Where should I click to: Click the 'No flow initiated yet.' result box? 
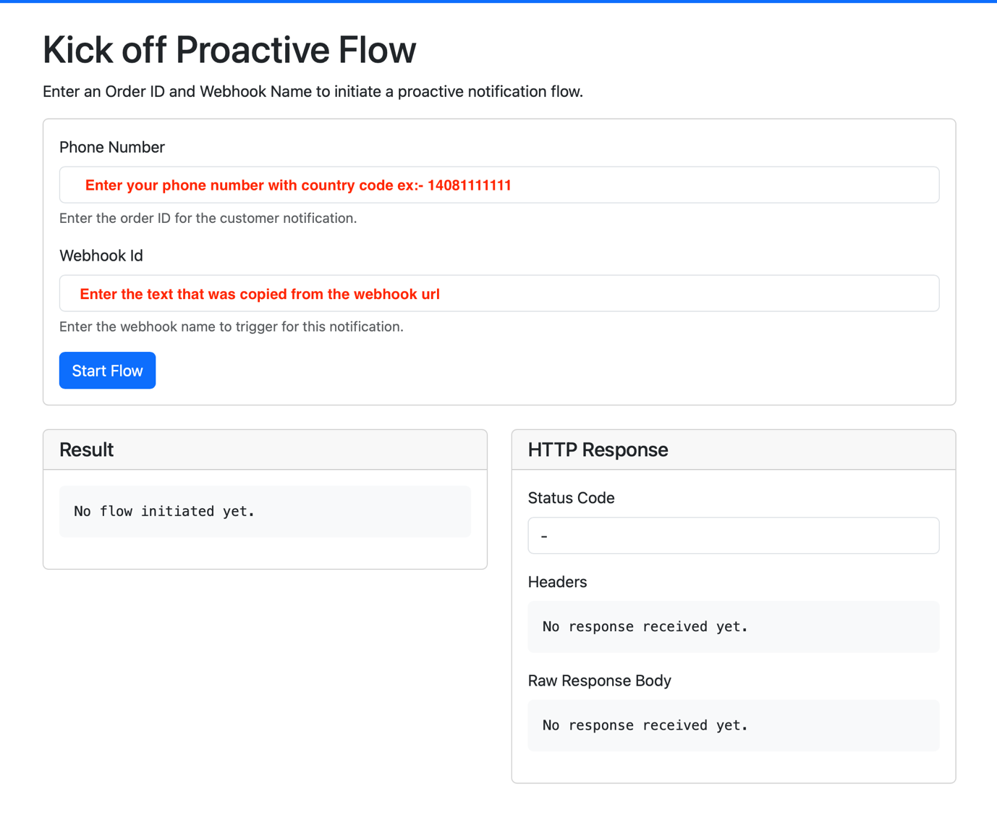265,512
